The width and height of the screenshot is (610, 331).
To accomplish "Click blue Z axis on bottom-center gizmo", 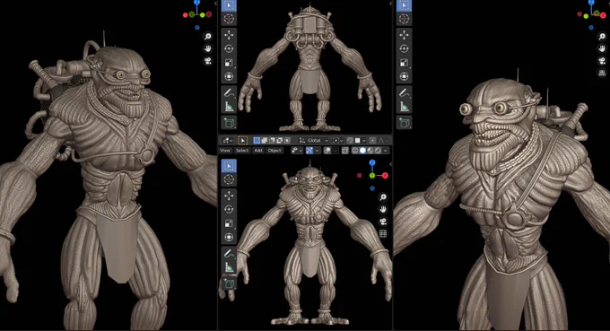I will (372, 162).
